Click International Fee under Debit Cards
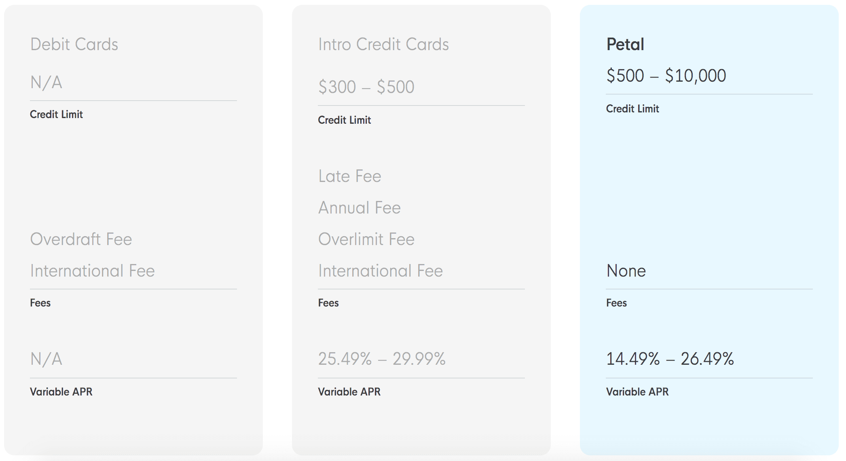The height and width of the screenshot is (461, 846). point(93,271)
